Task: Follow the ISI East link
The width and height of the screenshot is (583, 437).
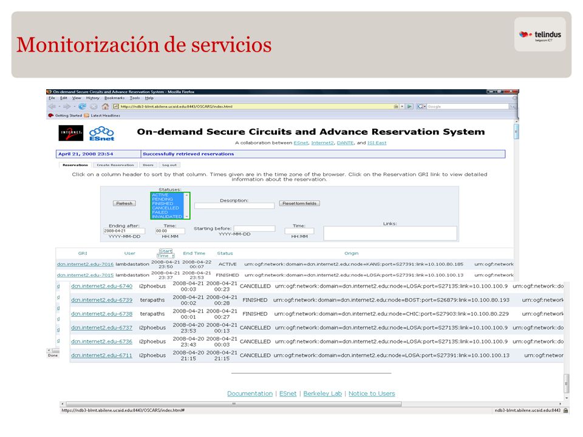Action: (377, 143)
